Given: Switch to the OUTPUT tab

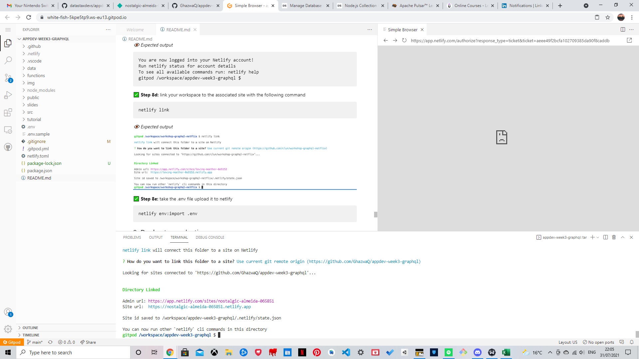Looking at the screenshot, I should tap(156, 237).
